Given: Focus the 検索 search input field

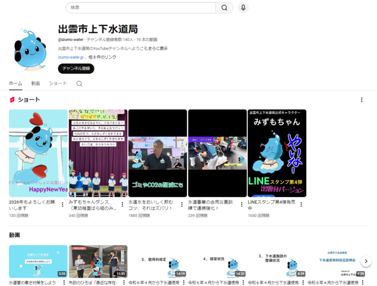Looking at the screenshot, I should click(141, 8).
